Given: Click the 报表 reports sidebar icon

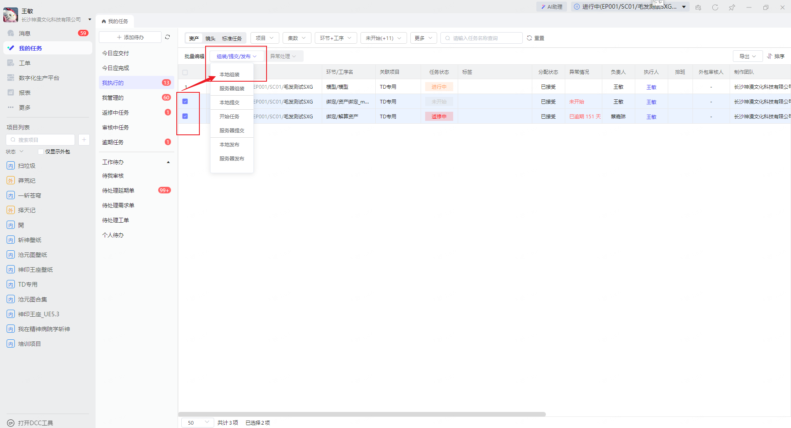Looking at the screenshot, I should pyautogui.click(x=11, y=93).
